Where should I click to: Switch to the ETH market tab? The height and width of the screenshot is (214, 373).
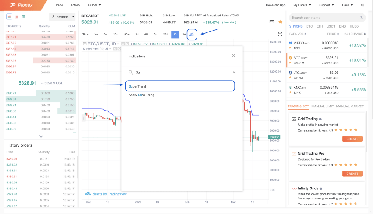[x=320, y=26]
